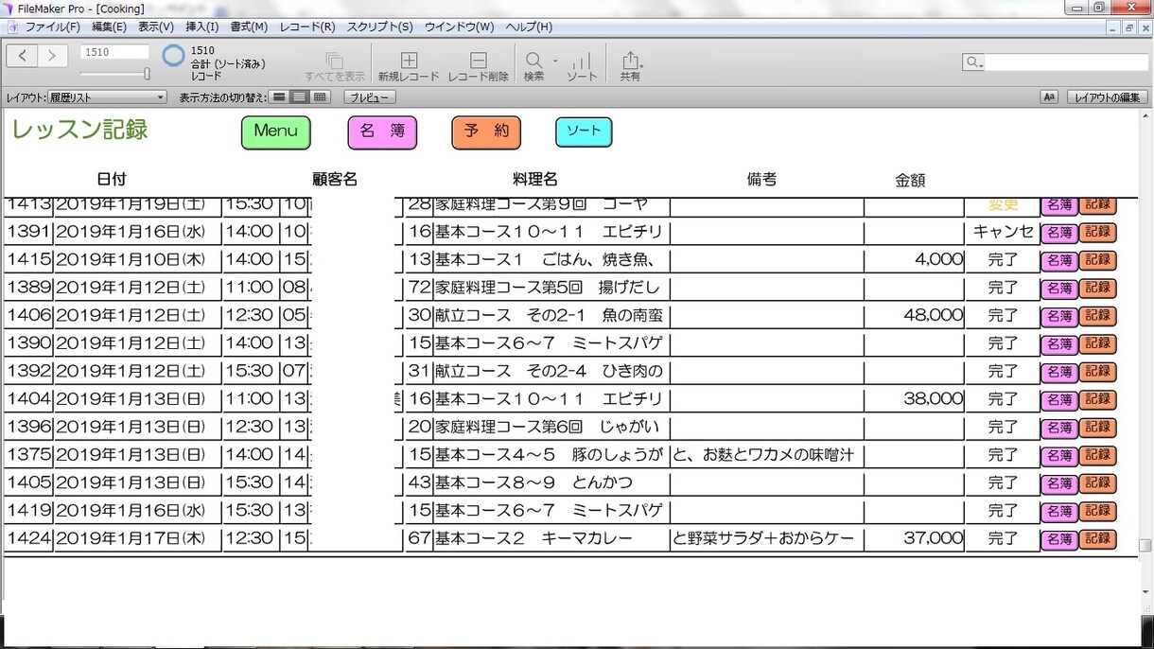
Task: Switch to form view icon
Action: click(279, 97)
